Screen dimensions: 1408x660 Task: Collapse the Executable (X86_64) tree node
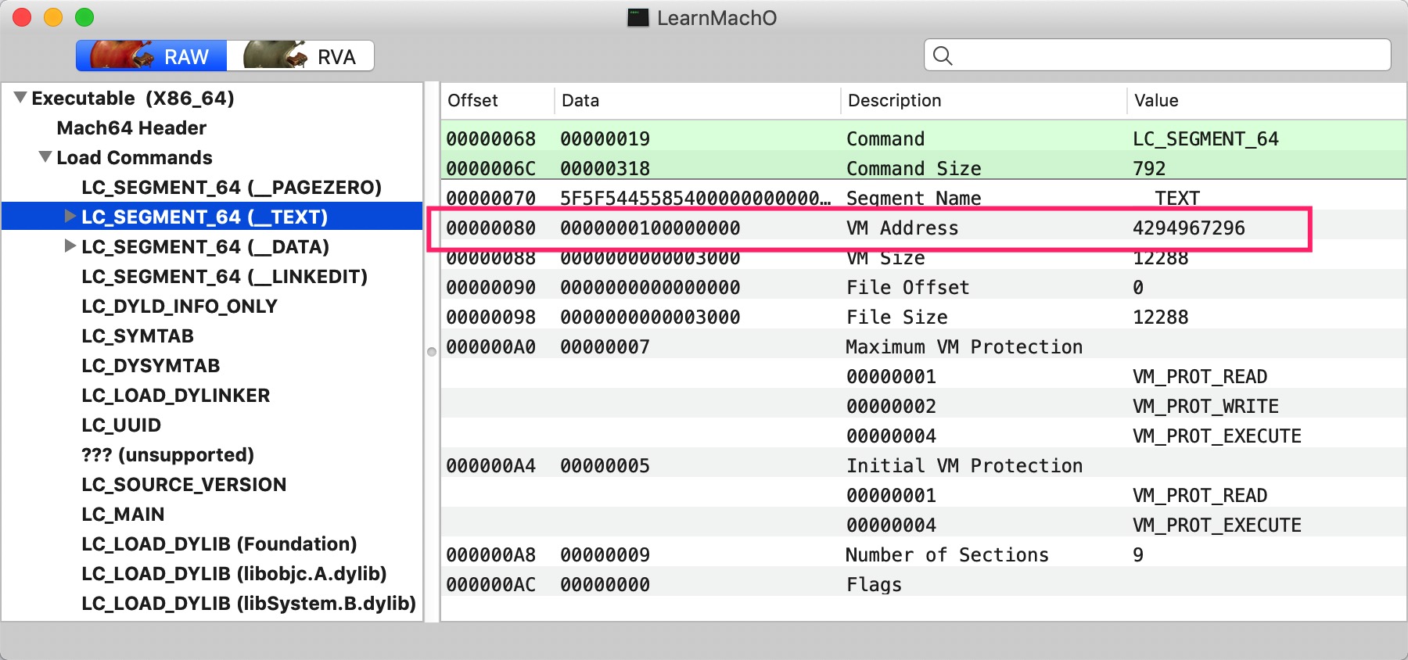click(21, 98)
